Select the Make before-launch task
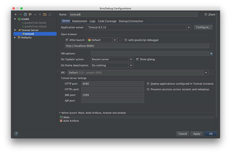This screenshot has width=231, height=154. [x=137, y=117]
